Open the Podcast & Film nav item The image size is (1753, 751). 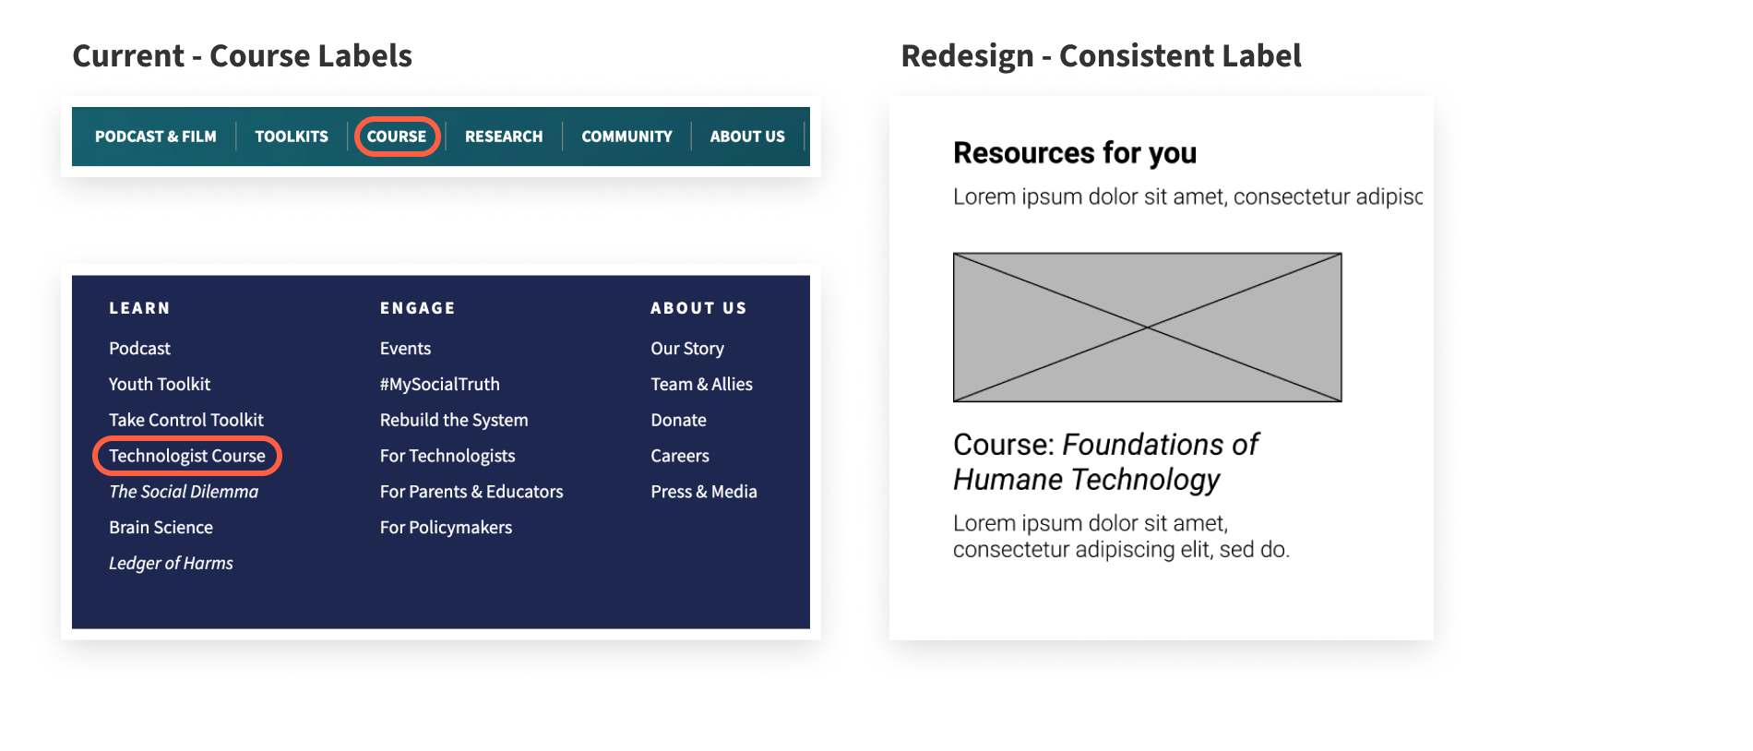(x=155, y=137)
